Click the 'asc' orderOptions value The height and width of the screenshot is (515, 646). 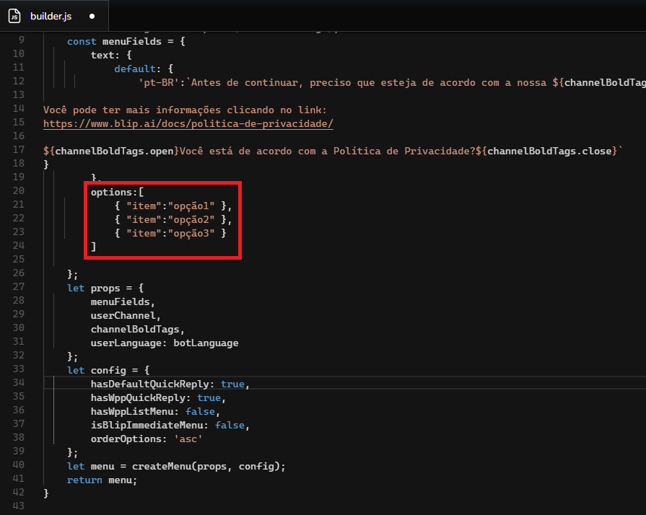(188, 439)
